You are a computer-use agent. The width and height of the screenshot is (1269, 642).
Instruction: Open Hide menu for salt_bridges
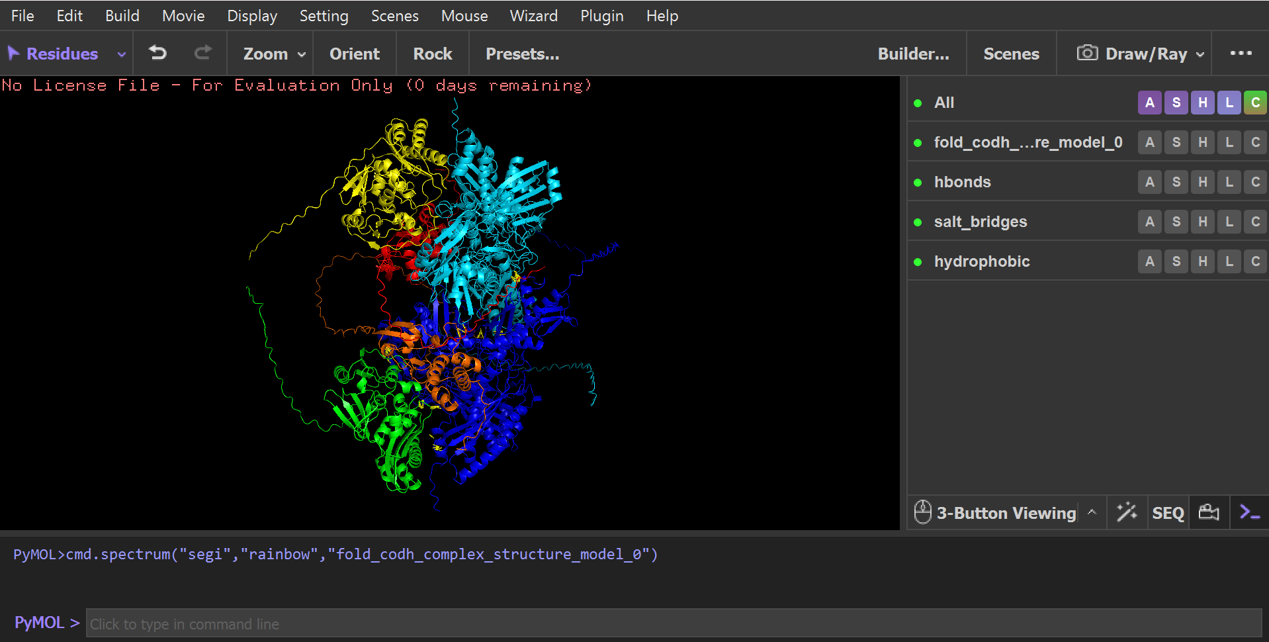(x=1203, y=222)
